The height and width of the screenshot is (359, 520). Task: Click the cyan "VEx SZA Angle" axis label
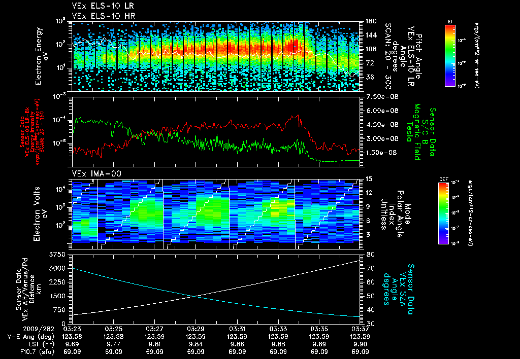click(398, 289)
